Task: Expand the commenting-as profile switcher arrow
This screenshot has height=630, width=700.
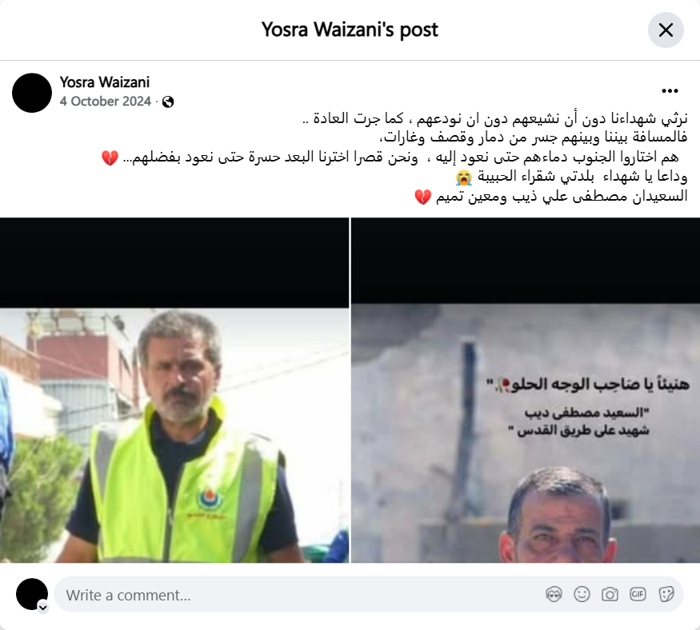Action: click(x=43, y=608)
